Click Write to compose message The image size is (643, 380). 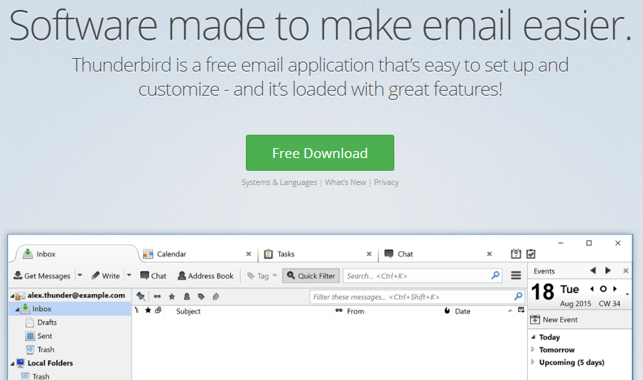tap(105, 276)
